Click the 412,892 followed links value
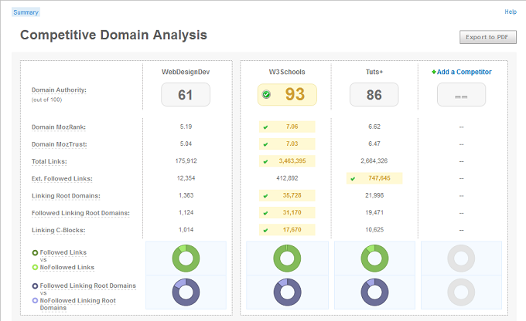The width and height of the screenshot is (526, 321). pyautogui.click(x=287, y=178)
